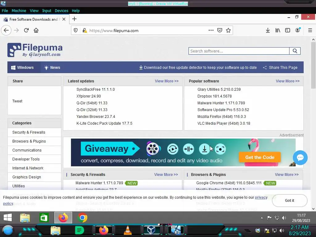View site security padlock warning icon

click(85, 31)
